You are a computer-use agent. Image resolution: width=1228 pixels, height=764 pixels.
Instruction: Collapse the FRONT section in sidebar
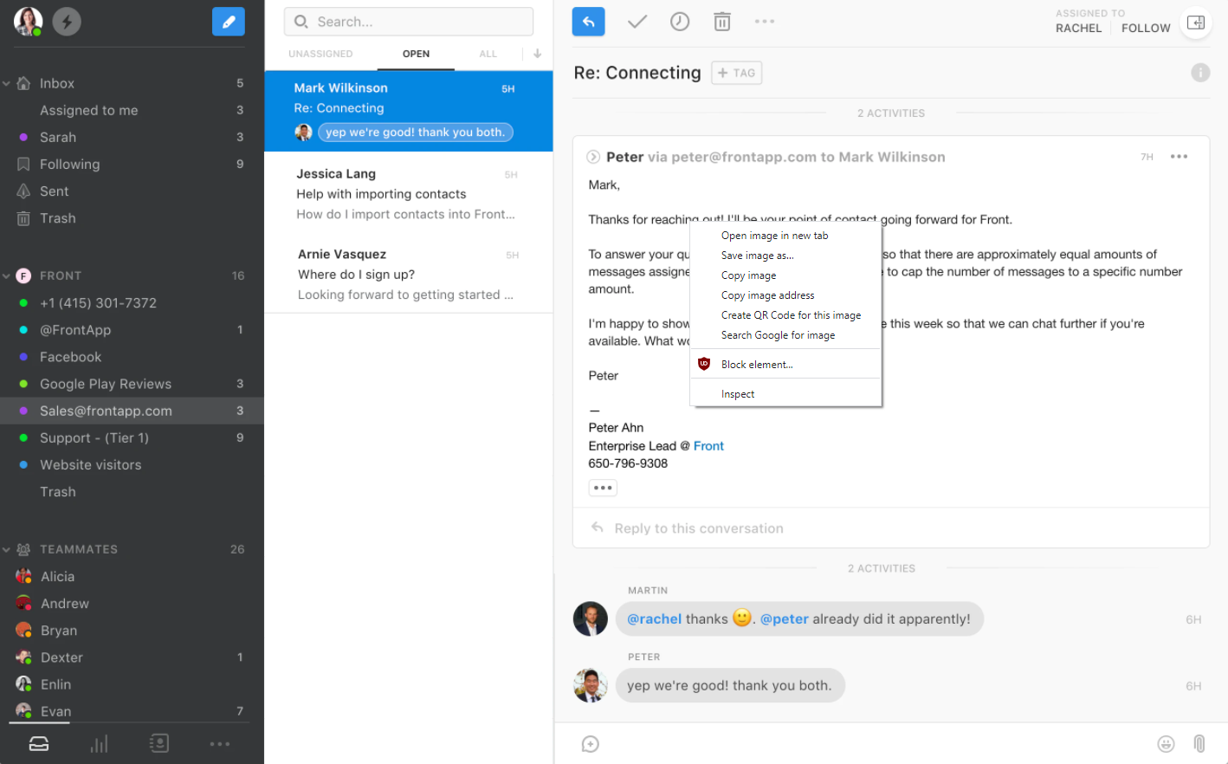tap(7, 276)
